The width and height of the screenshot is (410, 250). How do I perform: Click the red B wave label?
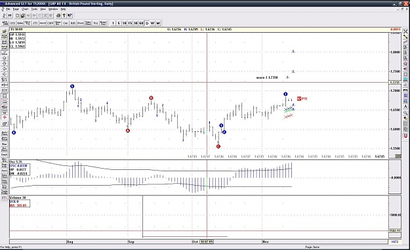(x=151, y=98)
